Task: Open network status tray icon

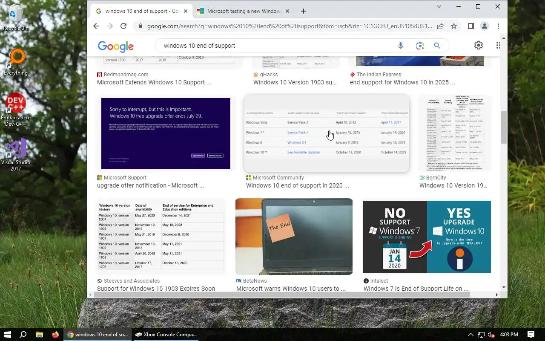Action: click(481, 335)
